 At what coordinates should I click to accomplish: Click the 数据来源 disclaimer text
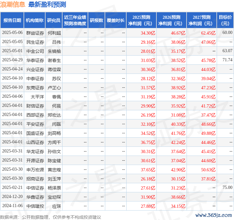51,217
